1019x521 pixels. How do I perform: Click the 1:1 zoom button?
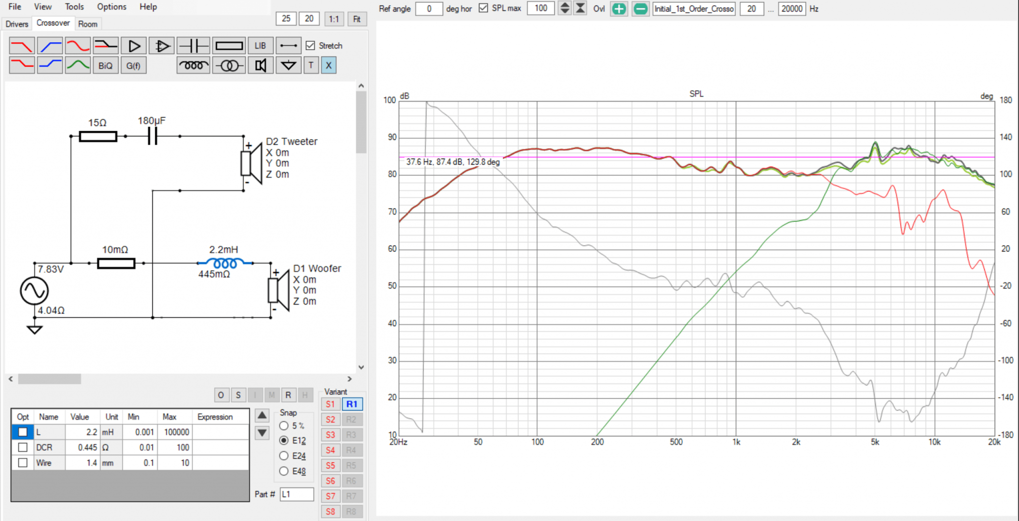coord(334,19)
